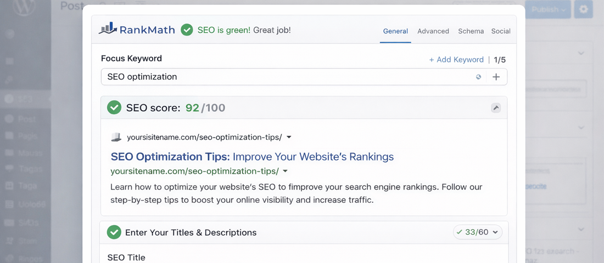Collapse the SEO score panel
Screen dimensions: 604x263
(496, 108)
